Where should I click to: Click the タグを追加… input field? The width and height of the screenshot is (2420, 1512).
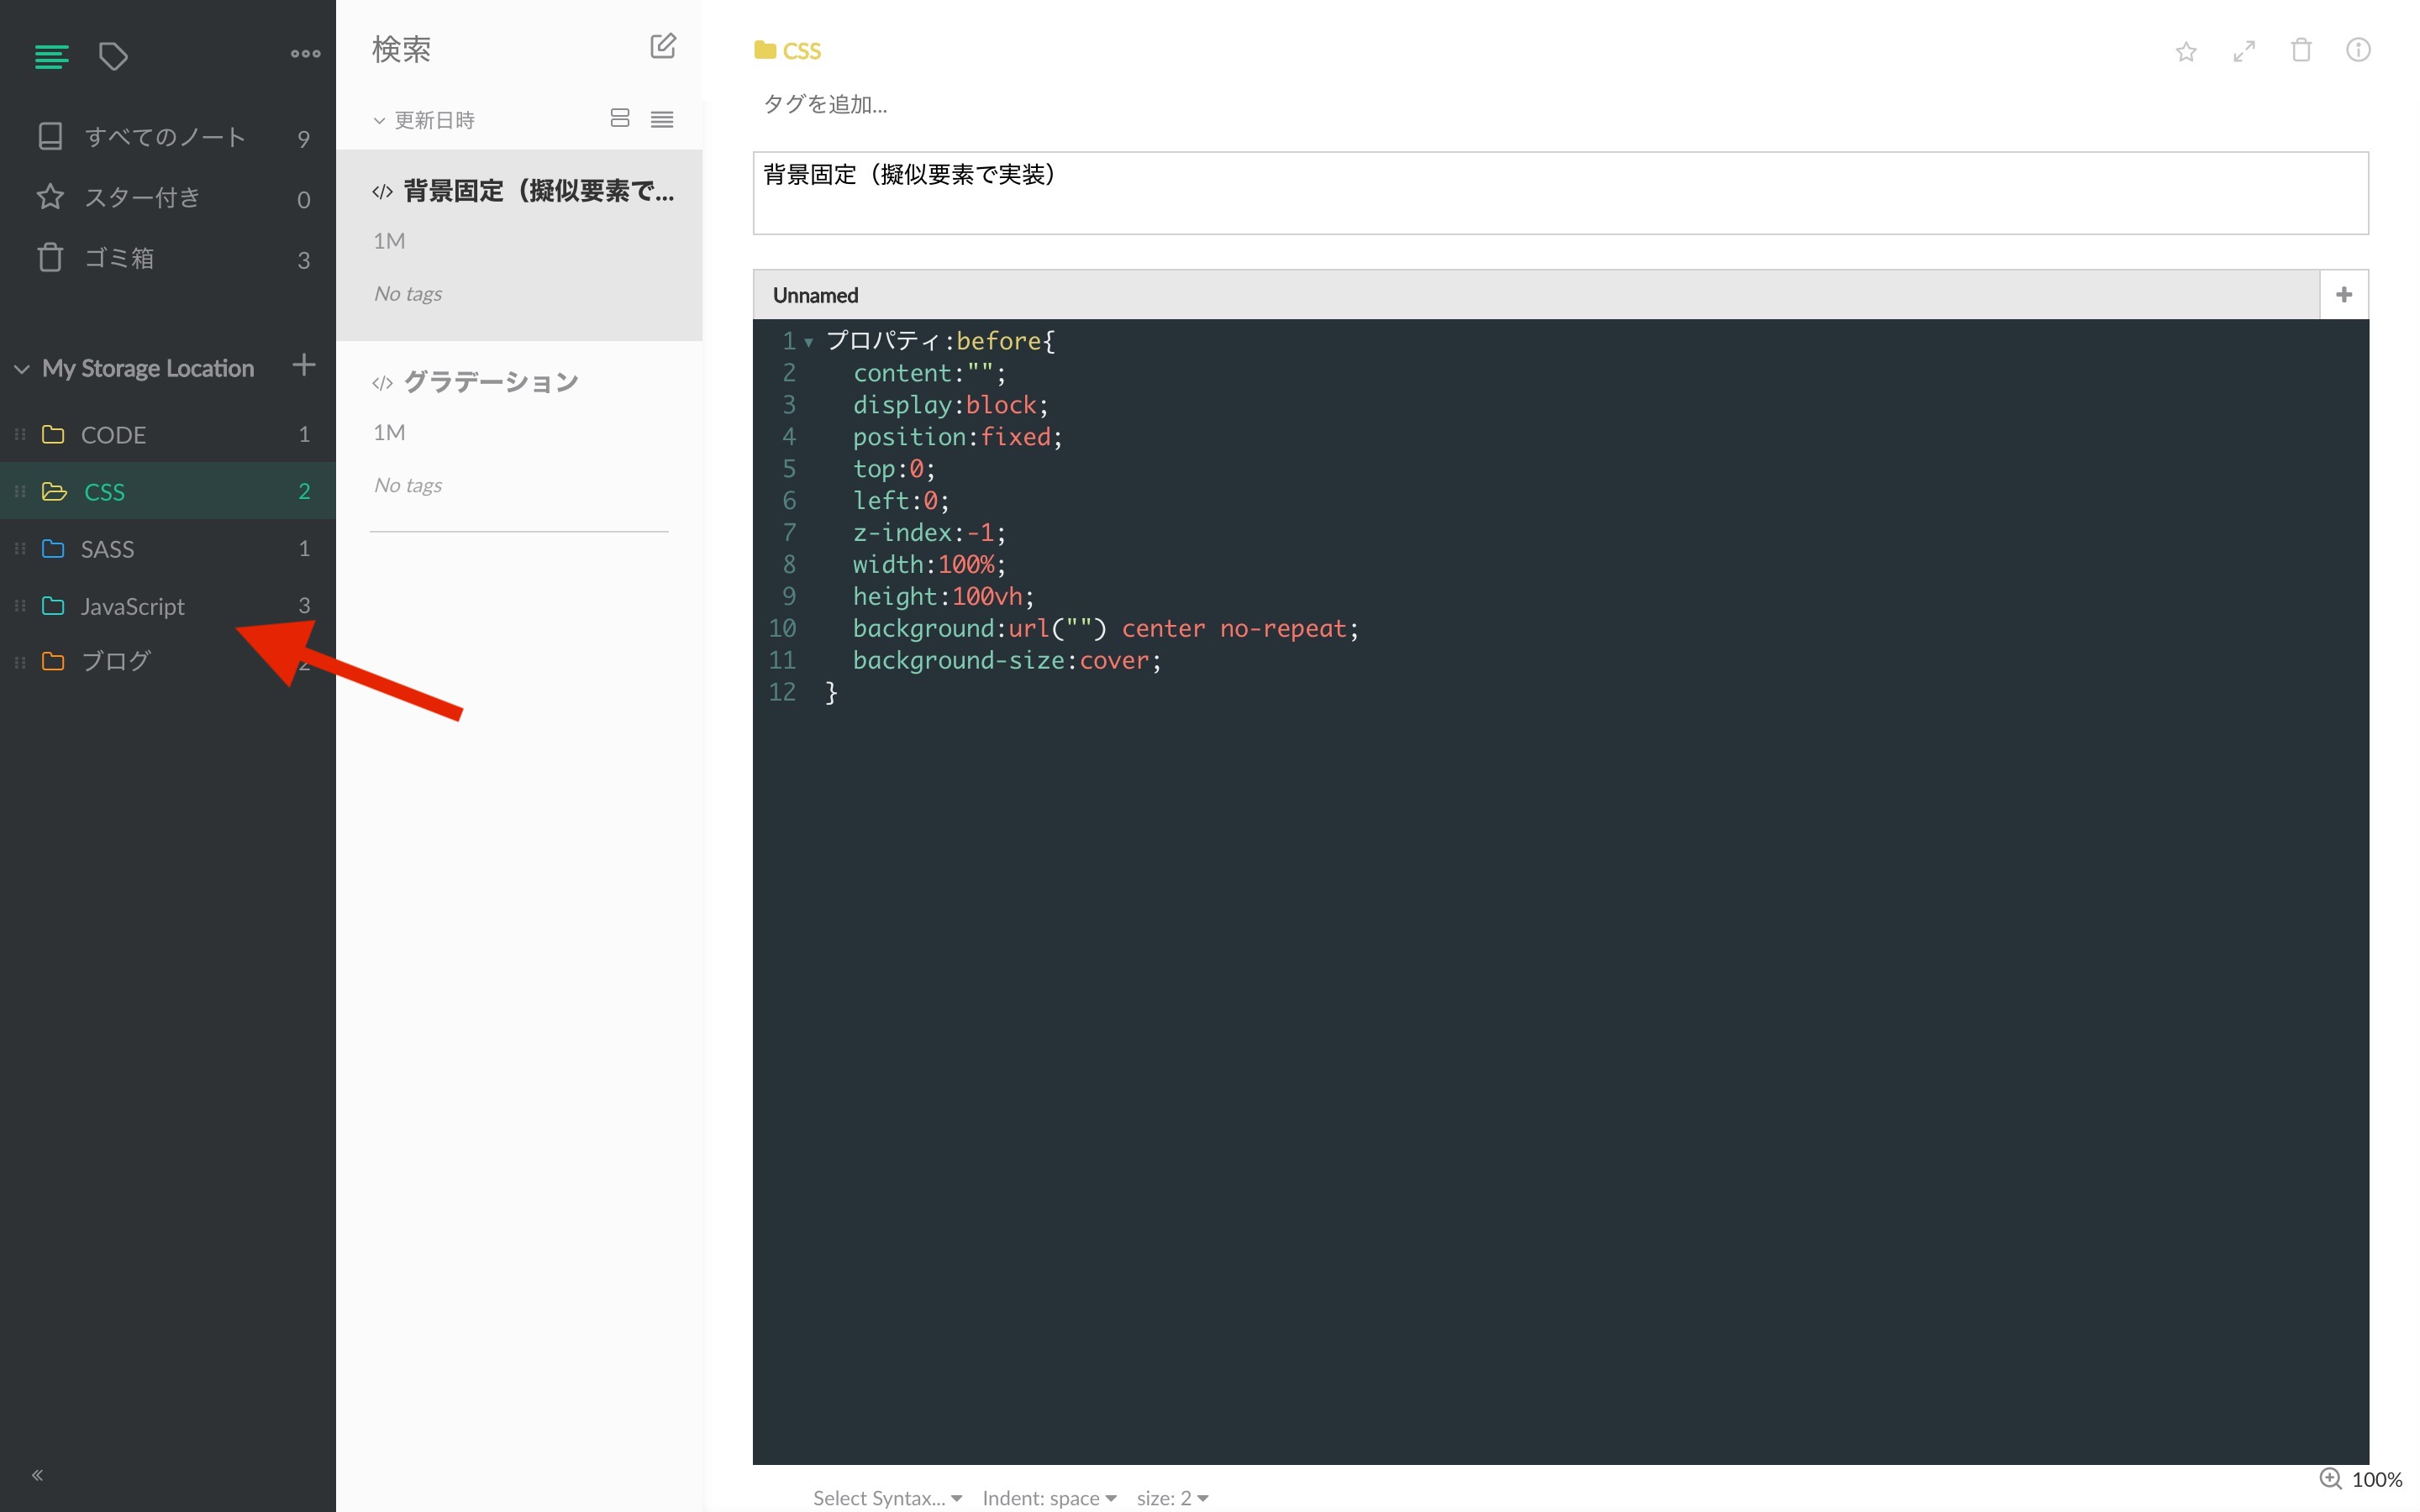point(826,104)
